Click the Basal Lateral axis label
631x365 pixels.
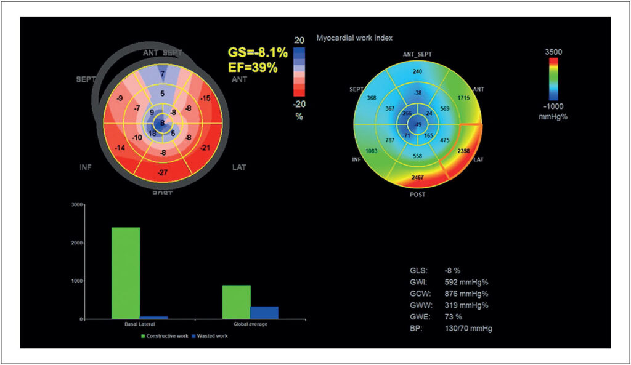[140, 324]
